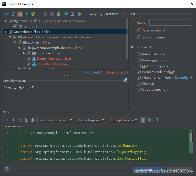Click the Configure link for TODO
Image resolution: width=196 pixels, height=176 pixels.
coord(185,78)
